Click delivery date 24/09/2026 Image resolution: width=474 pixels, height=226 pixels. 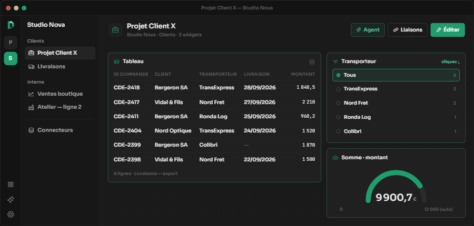pos(260,131)
